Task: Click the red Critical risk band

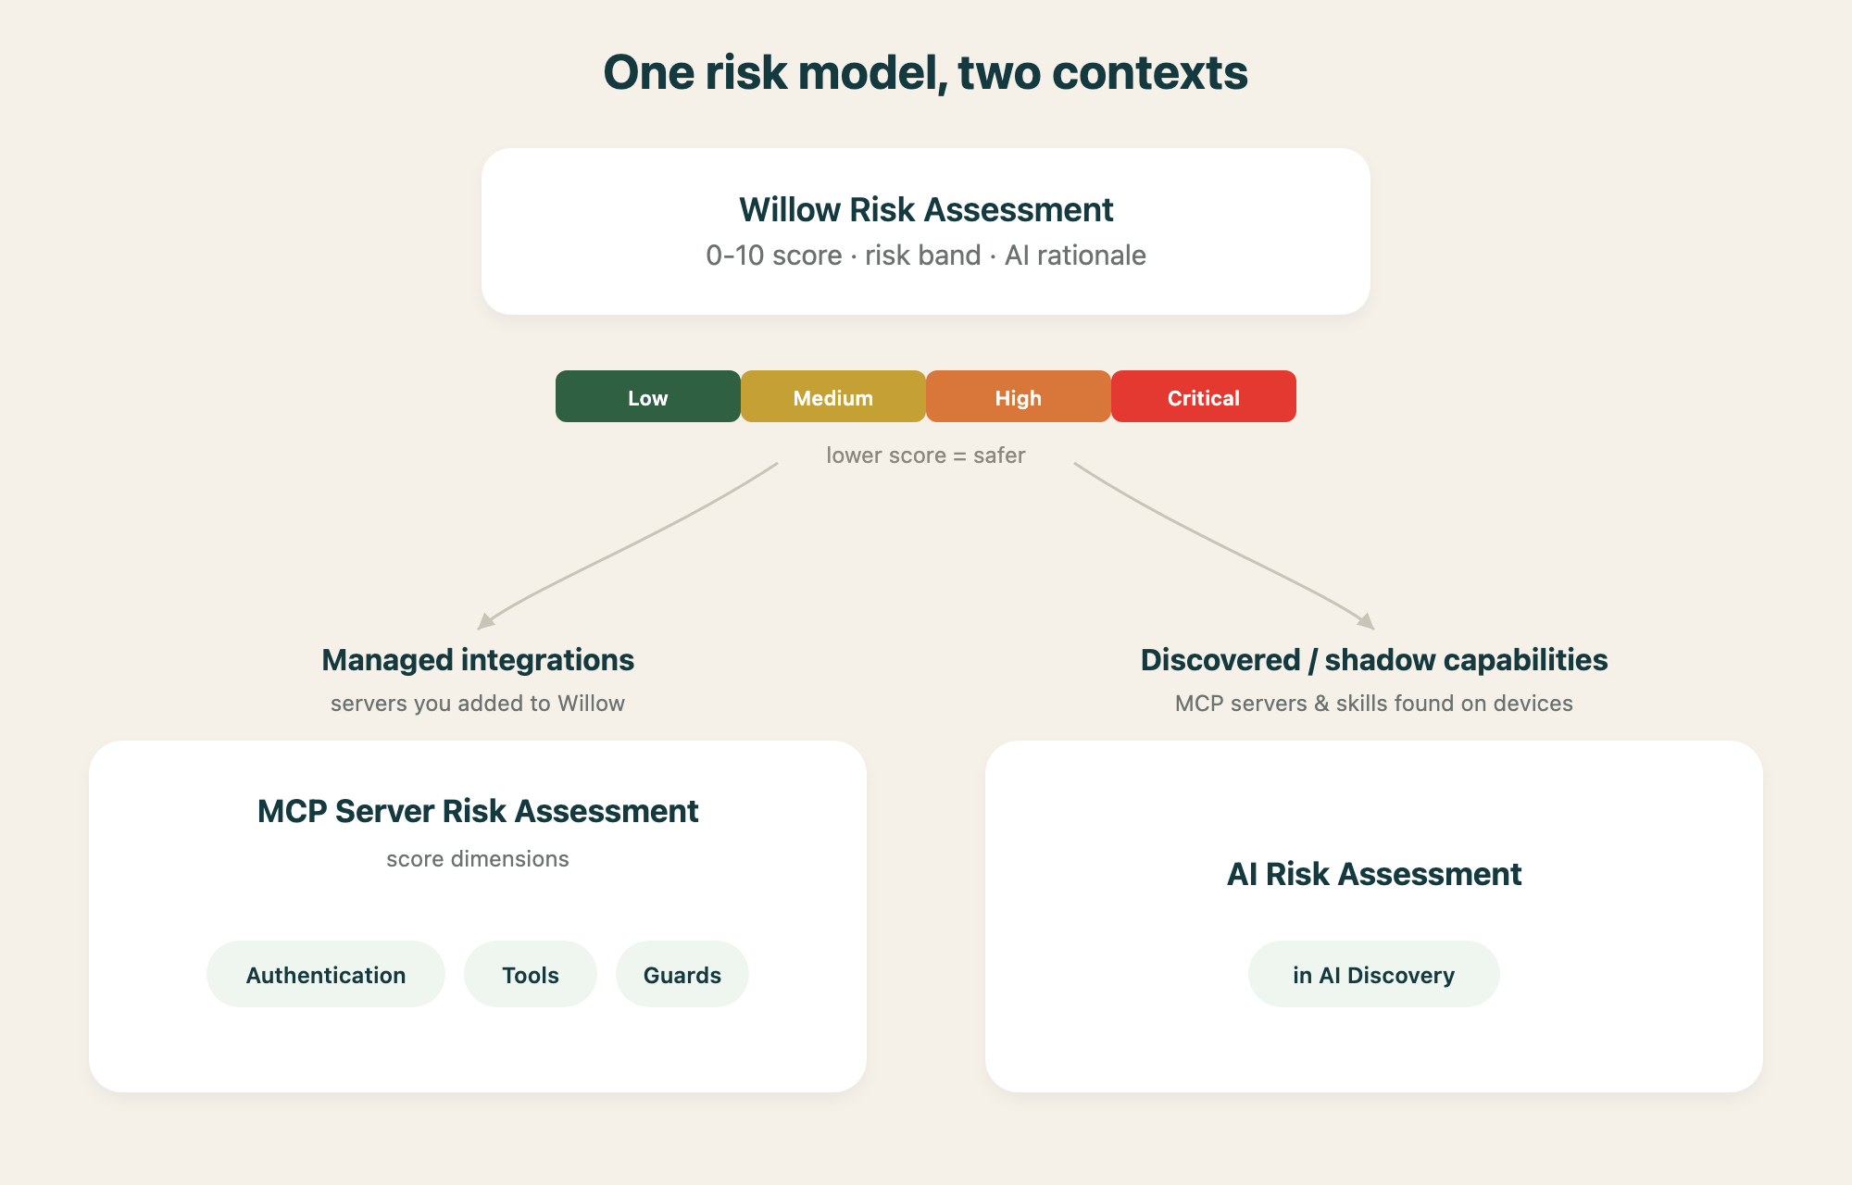Action: click(x=1204, y=396)
